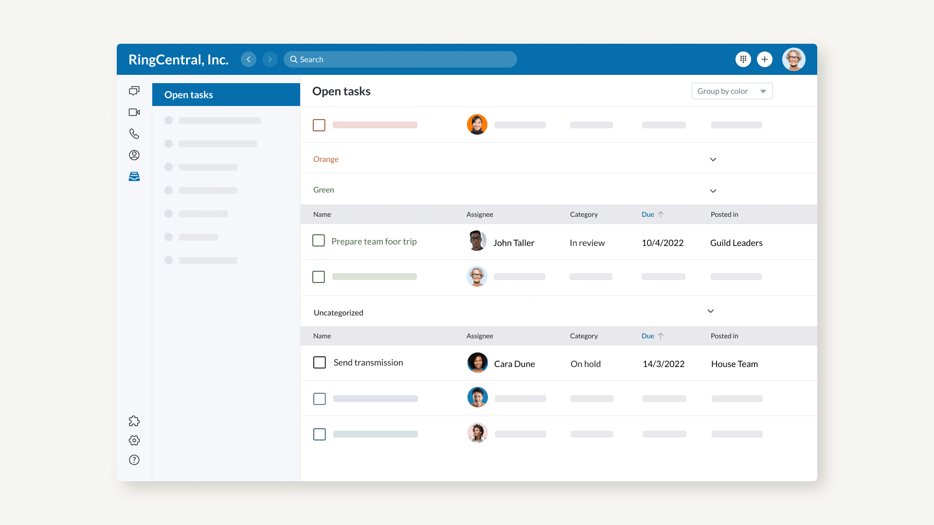Open the Video meetings icon
934x525 pixels.
click(x=134, y=112)
